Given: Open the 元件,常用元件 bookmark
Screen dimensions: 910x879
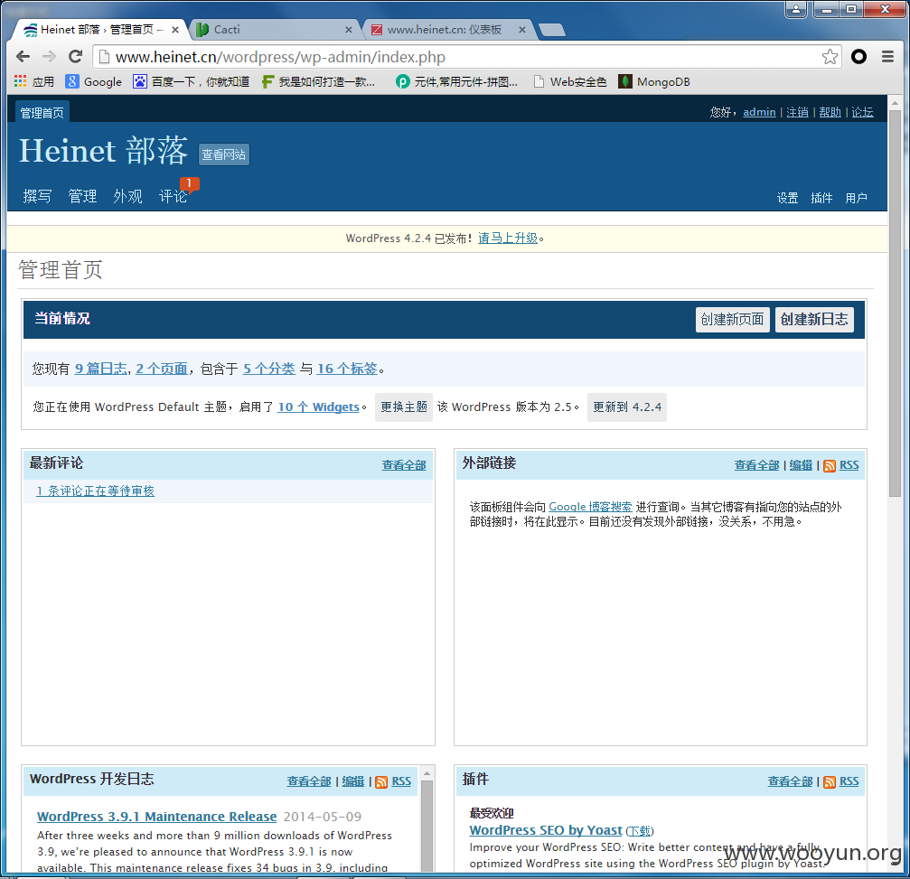Looking at the screenshot, I should tap(456, 82).
